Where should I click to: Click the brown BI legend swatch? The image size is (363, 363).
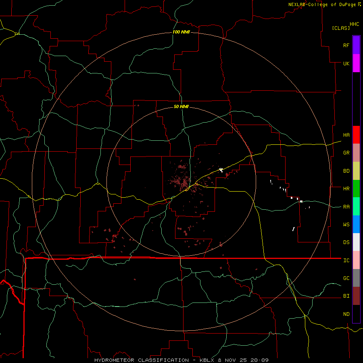coord(356,296)
